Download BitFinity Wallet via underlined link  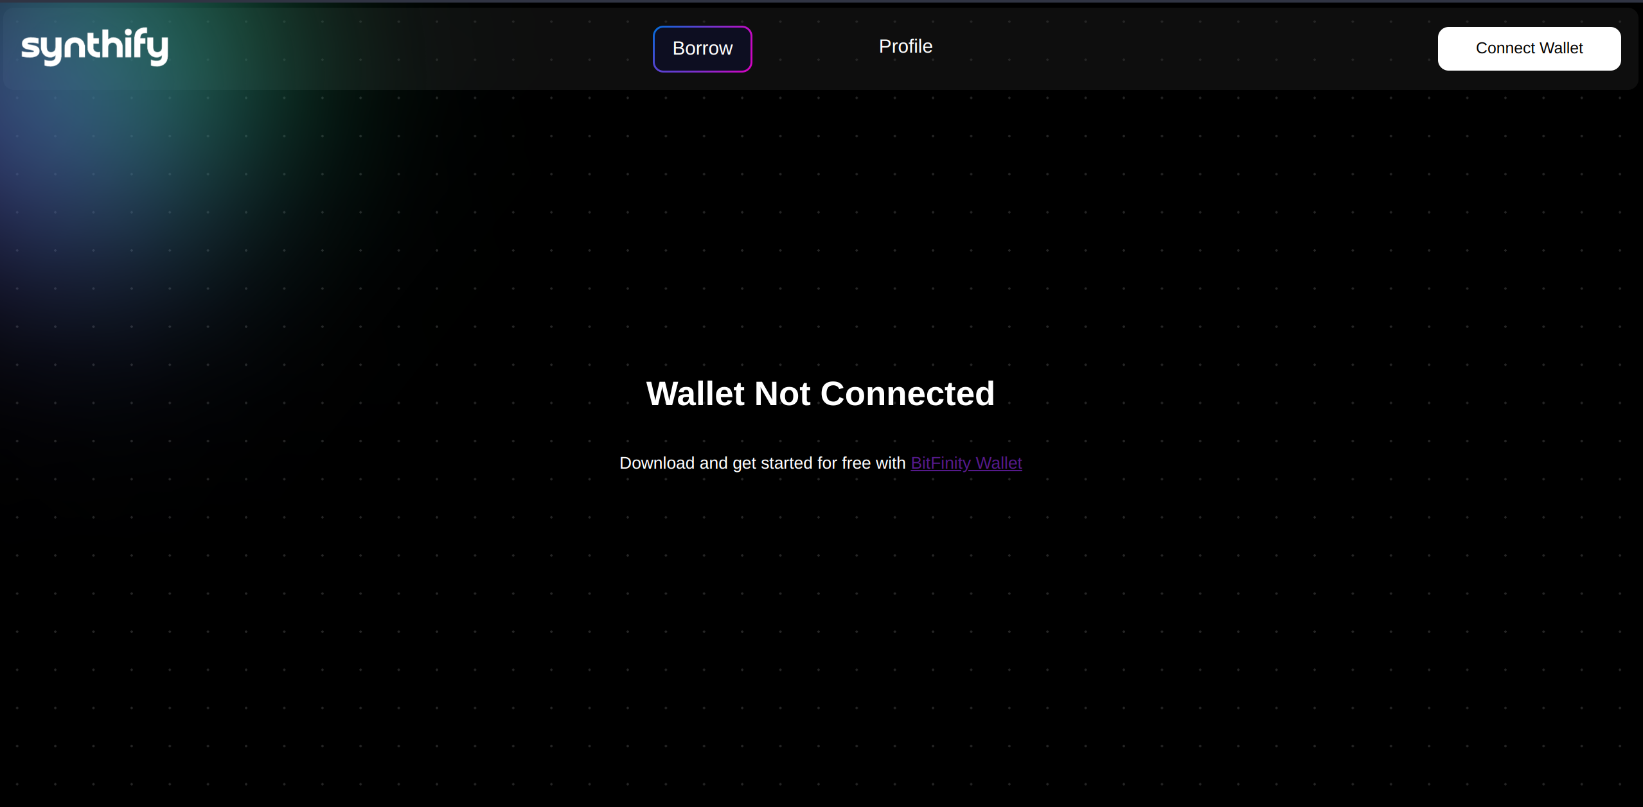click(966, 463)
